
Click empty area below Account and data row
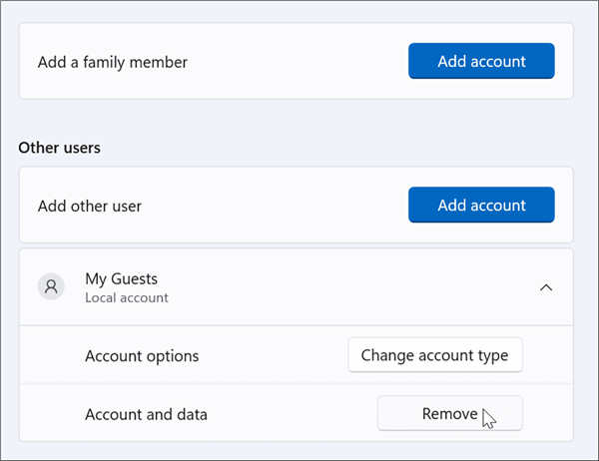point(299,451)
